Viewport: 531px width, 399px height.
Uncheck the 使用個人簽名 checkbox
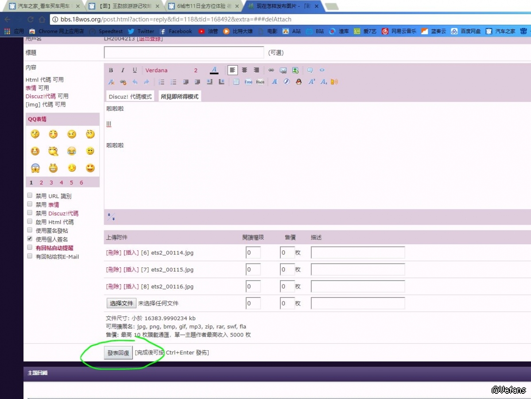[x=30, y=239]
